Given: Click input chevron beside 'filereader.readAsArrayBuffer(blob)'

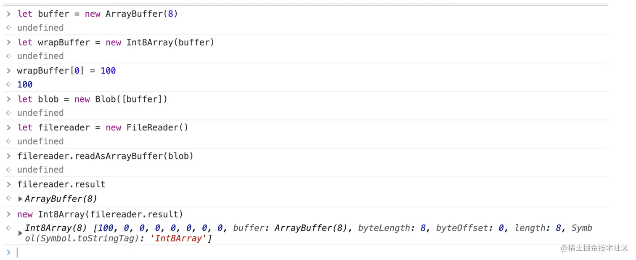Looking at the screenshot, I should click(x=8, y=156).
